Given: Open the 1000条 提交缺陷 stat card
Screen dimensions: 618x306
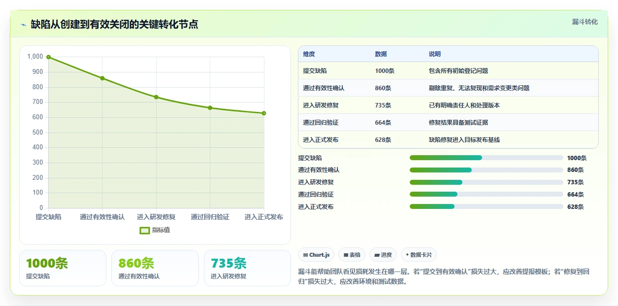Looking at the screenshot, I should (x=63, y=268).
